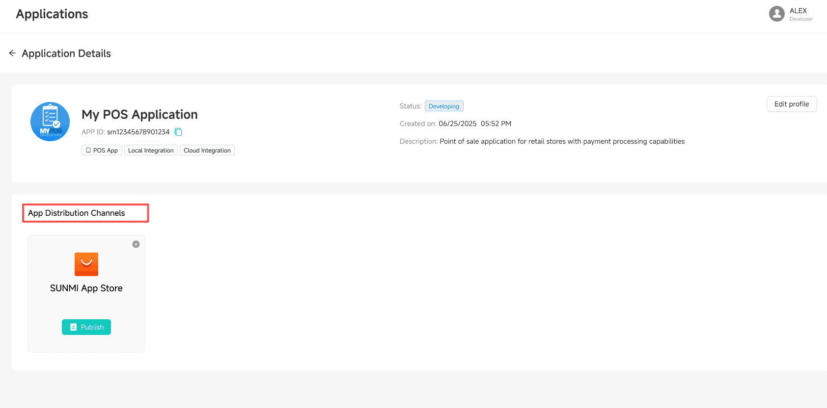Screen dimensions: 827x408
Task: Click the Application Details heading
Action: pyautogui.click(x=66, y=53)
